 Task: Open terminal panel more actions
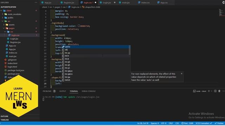click(224, 91)
